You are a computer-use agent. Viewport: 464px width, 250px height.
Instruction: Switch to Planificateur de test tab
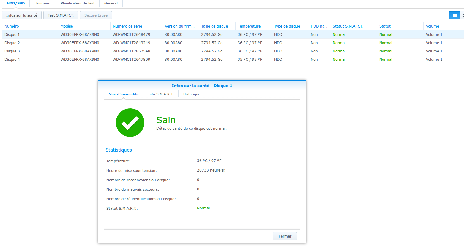(x=78, y=3)
